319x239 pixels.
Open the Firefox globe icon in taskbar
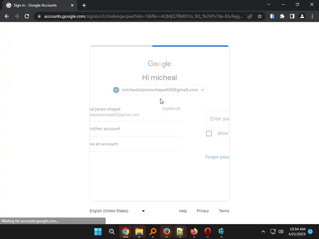click(167, 232)
